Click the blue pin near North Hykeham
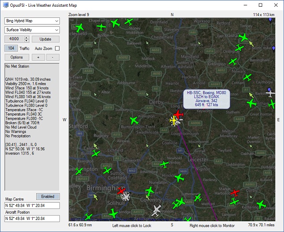 pyautogui.click(x=274, y=49)
